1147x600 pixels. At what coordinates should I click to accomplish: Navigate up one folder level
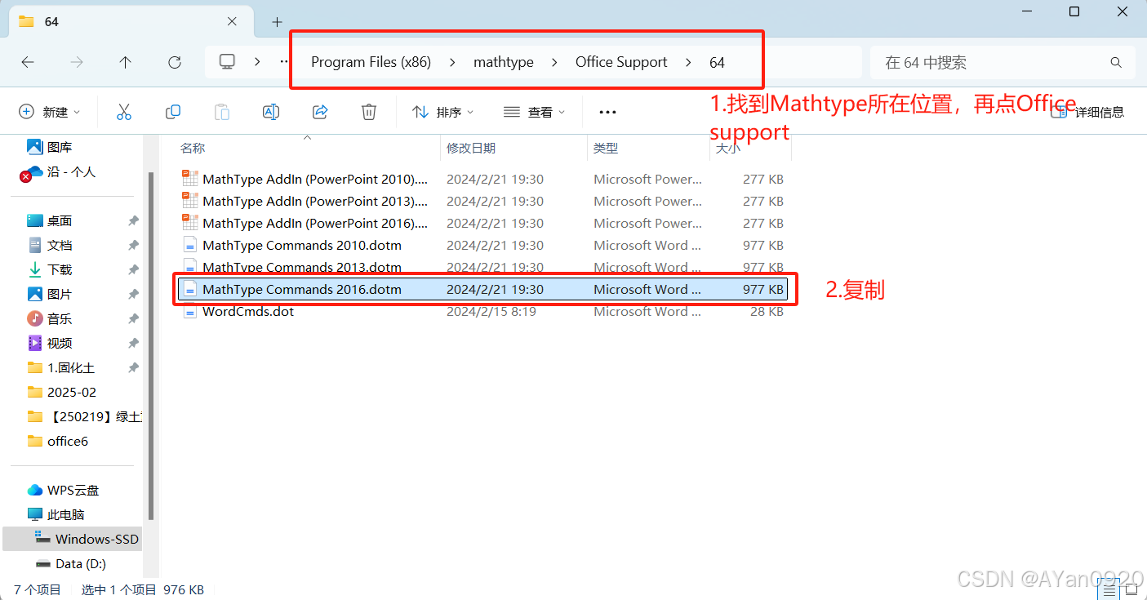pyautogui.click(x=125, y=62)
